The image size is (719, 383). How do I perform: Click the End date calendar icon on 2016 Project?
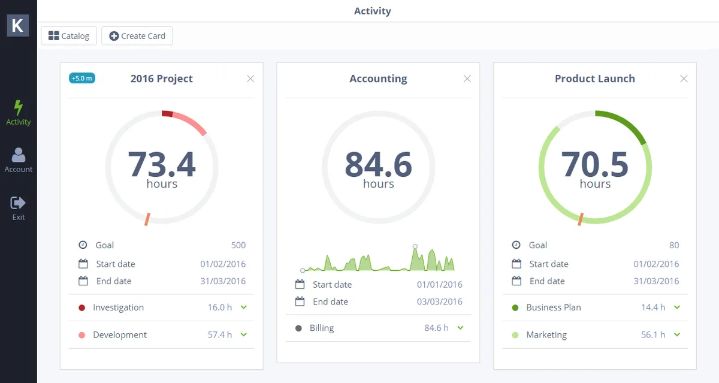tap(83, 281)
